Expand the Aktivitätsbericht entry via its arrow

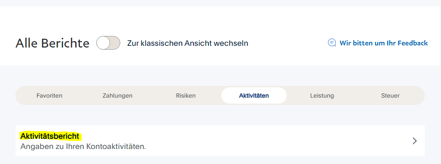coord(414,141)
